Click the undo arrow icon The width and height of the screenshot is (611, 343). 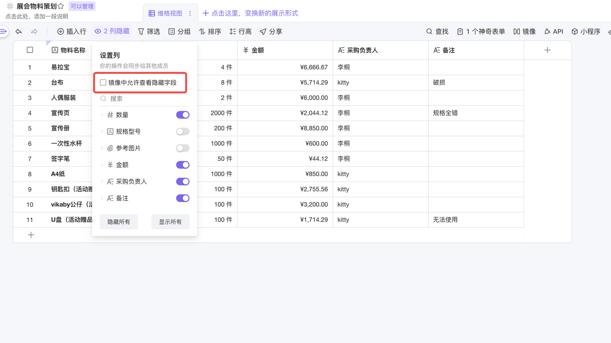click(x=19, y=31)
